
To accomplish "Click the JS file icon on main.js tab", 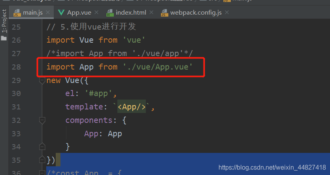I will (17, 13).
